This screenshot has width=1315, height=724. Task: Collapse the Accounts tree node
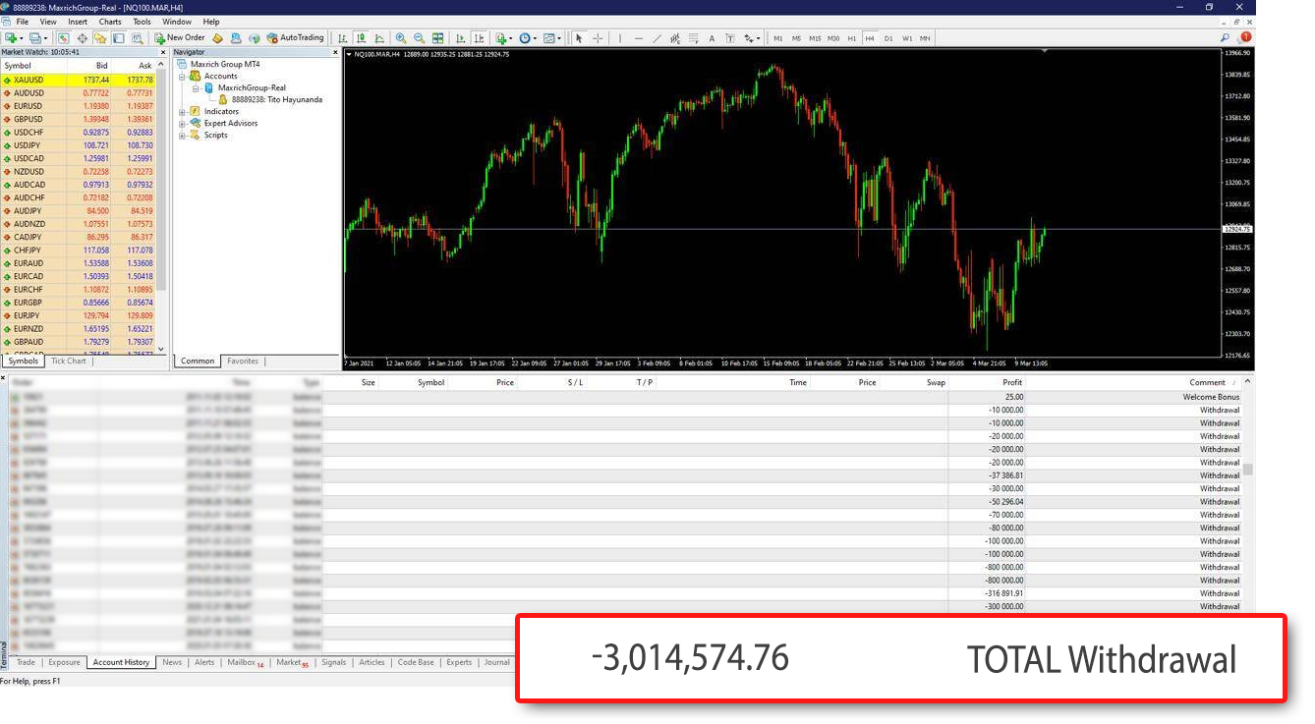[x=182, y=76]
